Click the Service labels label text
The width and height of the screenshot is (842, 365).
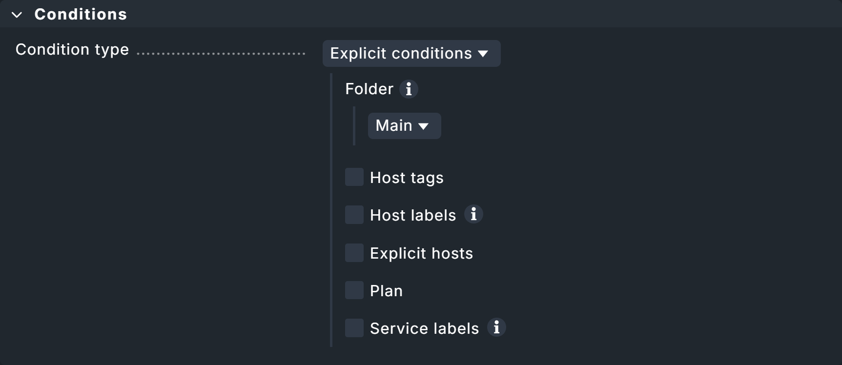click(x=424, y=328)
